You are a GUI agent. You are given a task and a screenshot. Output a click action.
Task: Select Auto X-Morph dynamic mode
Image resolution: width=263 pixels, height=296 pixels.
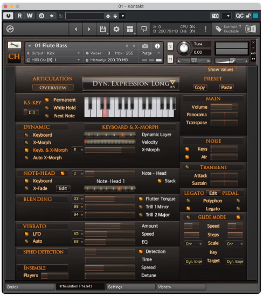26,158
